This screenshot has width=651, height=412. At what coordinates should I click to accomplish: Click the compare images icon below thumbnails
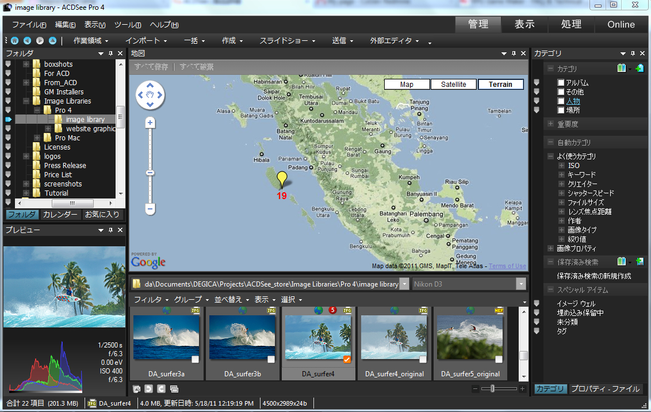pos(174,389)
